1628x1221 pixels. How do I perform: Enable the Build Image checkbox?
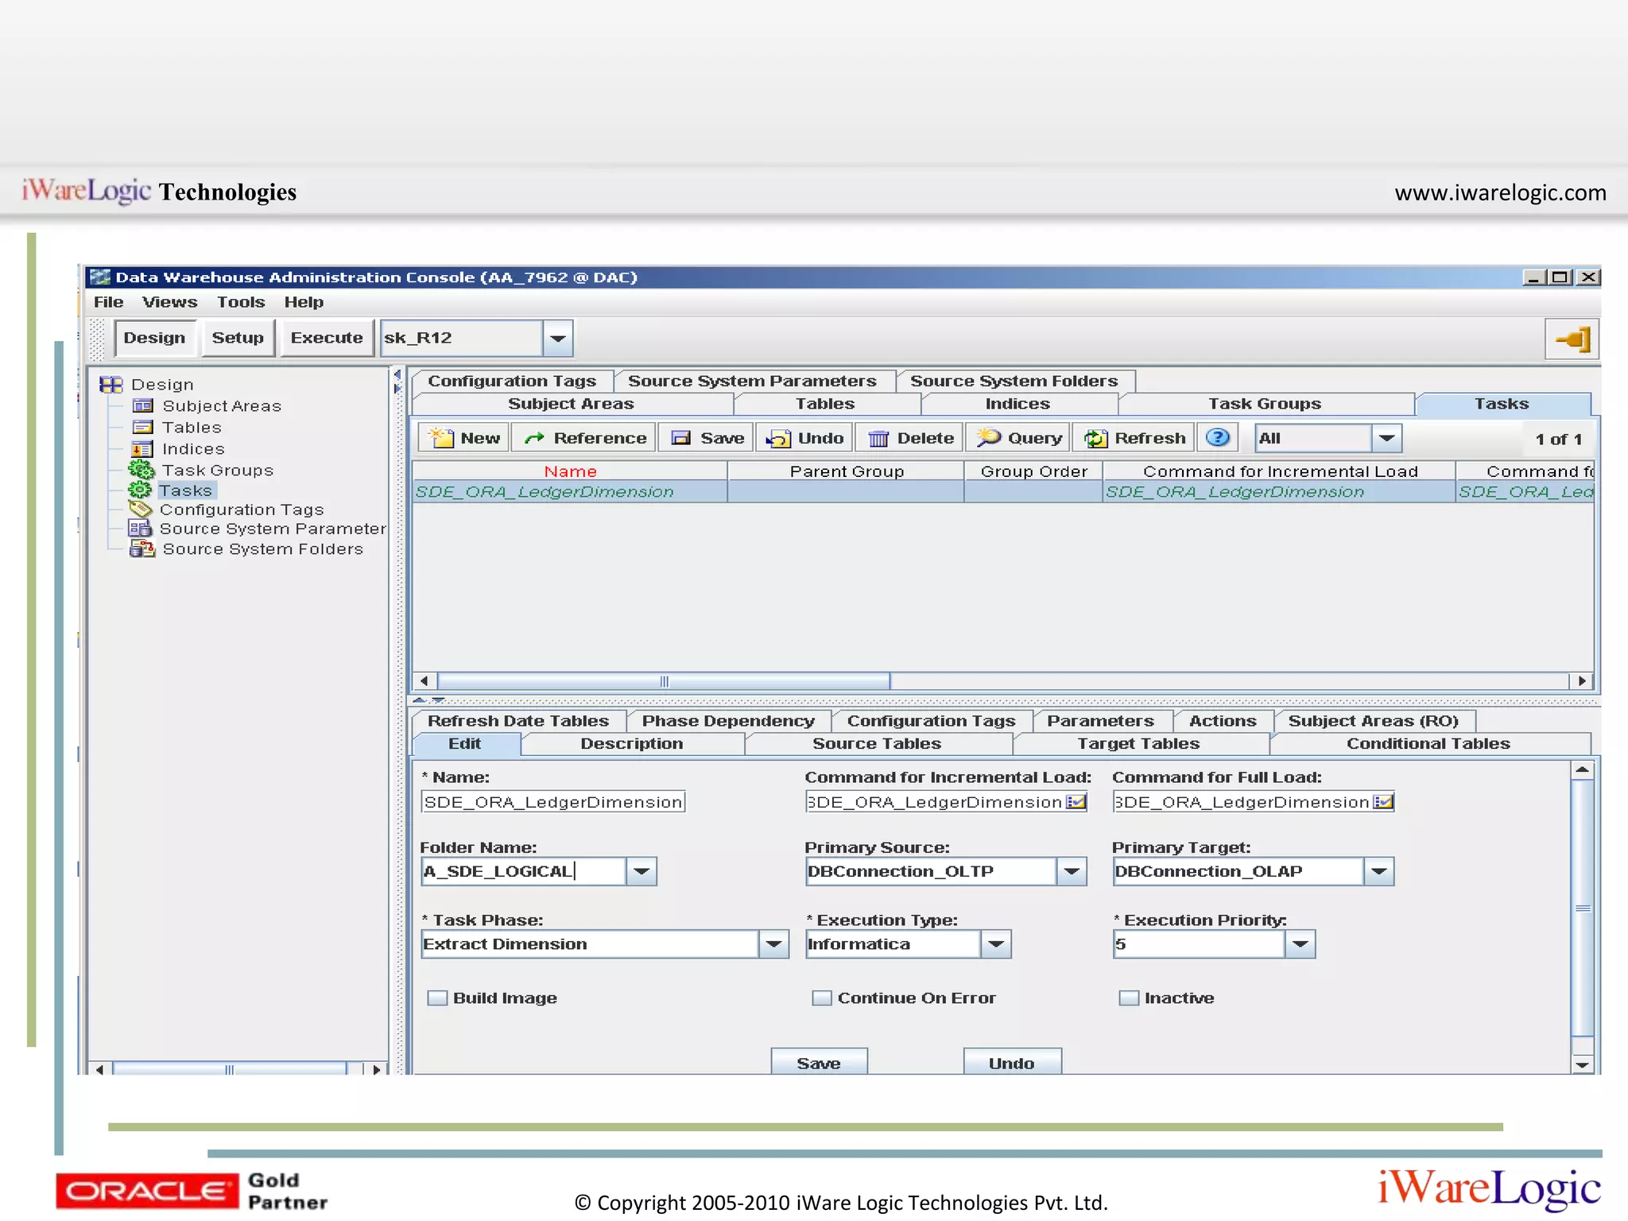coord(436,998)
